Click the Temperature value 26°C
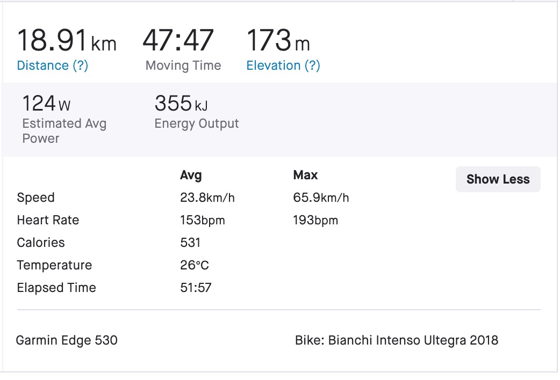Screen dimensions: 560x380 195,265
